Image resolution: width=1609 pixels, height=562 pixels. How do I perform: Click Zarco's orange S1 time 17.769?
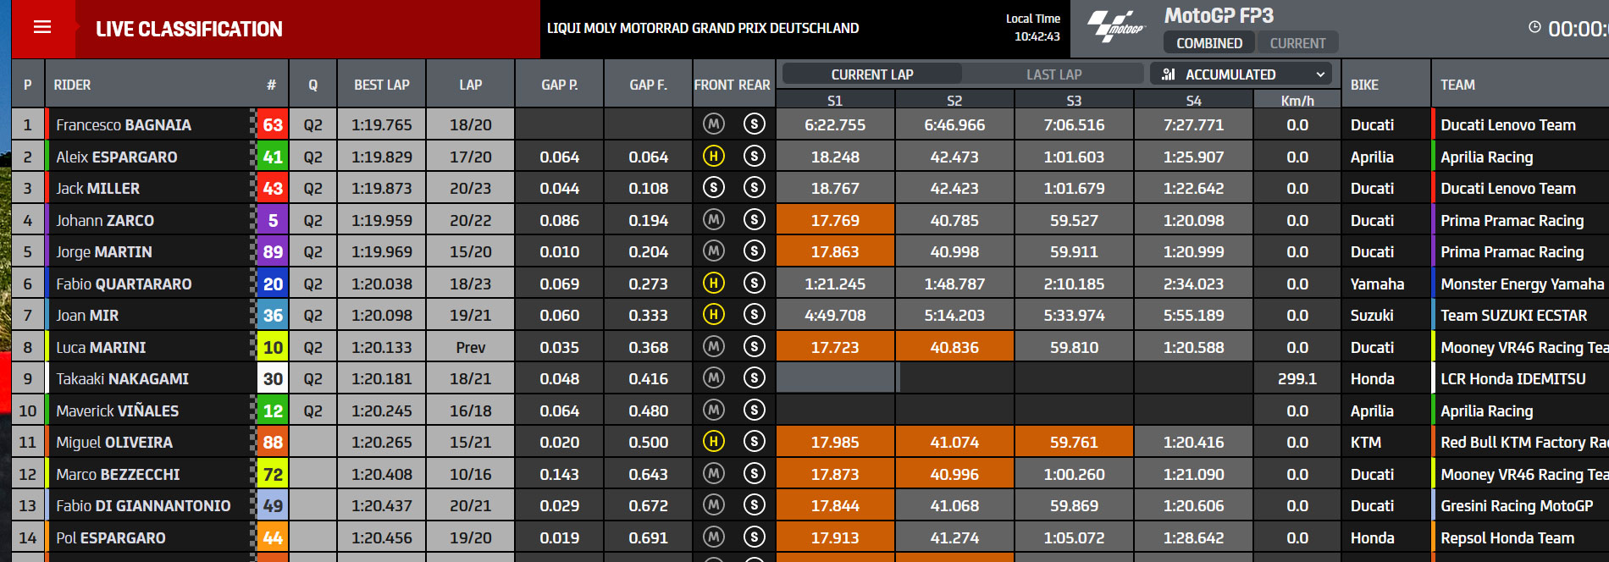click(x=835, y=220)
